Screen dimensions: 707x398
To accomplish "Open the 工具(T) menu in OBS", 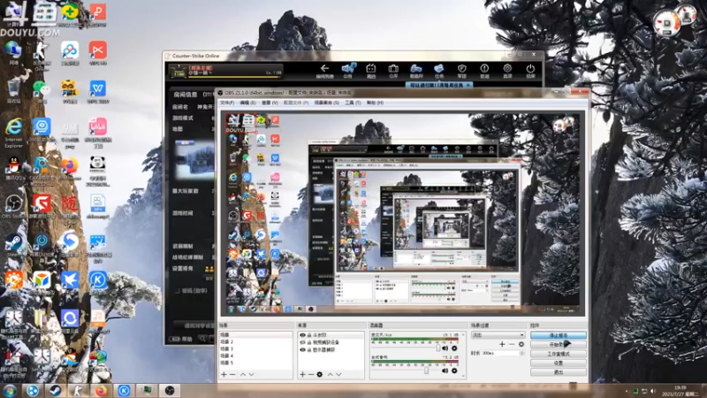I will click(x=353, y=103).
